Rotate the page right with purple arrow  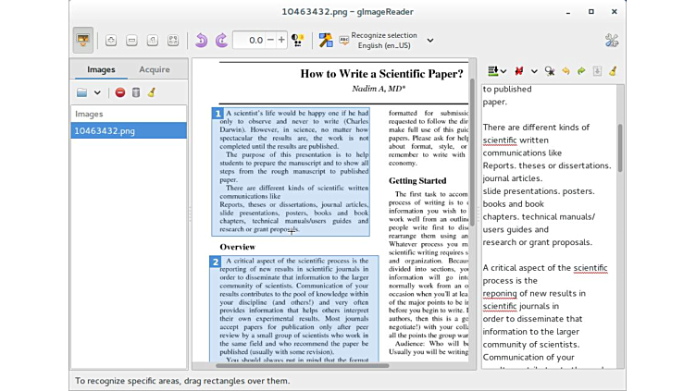click(x=221, y=41)
